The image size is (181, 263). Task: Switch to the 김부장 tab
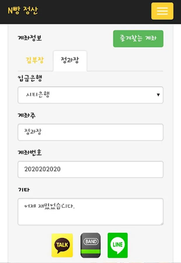coord(35,60)
